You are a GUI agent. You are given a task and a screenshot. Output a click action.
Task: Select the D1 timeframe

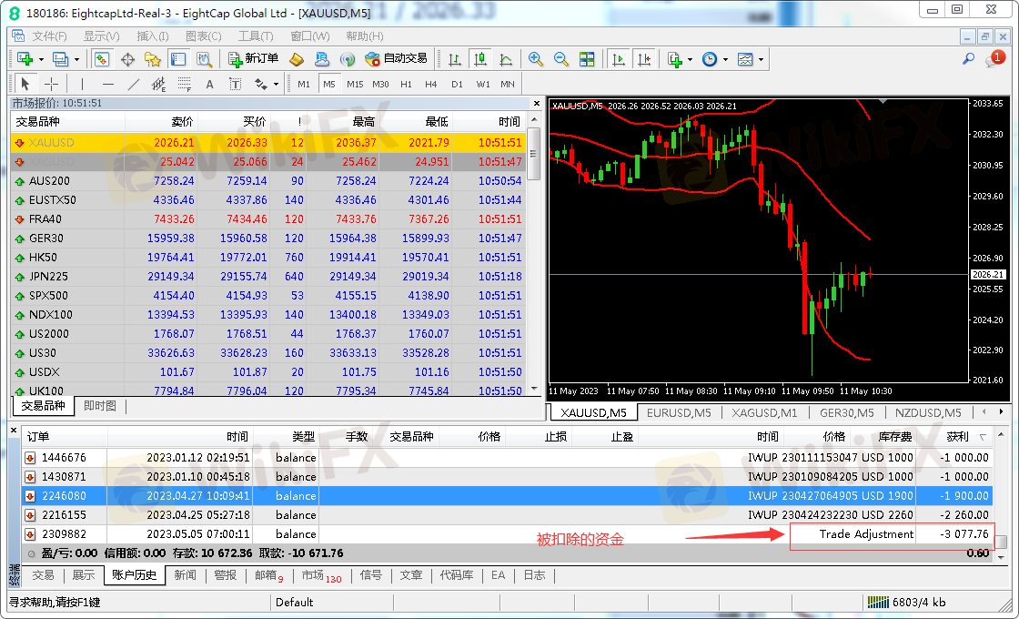pyautogui.click(x=457, y=84)
